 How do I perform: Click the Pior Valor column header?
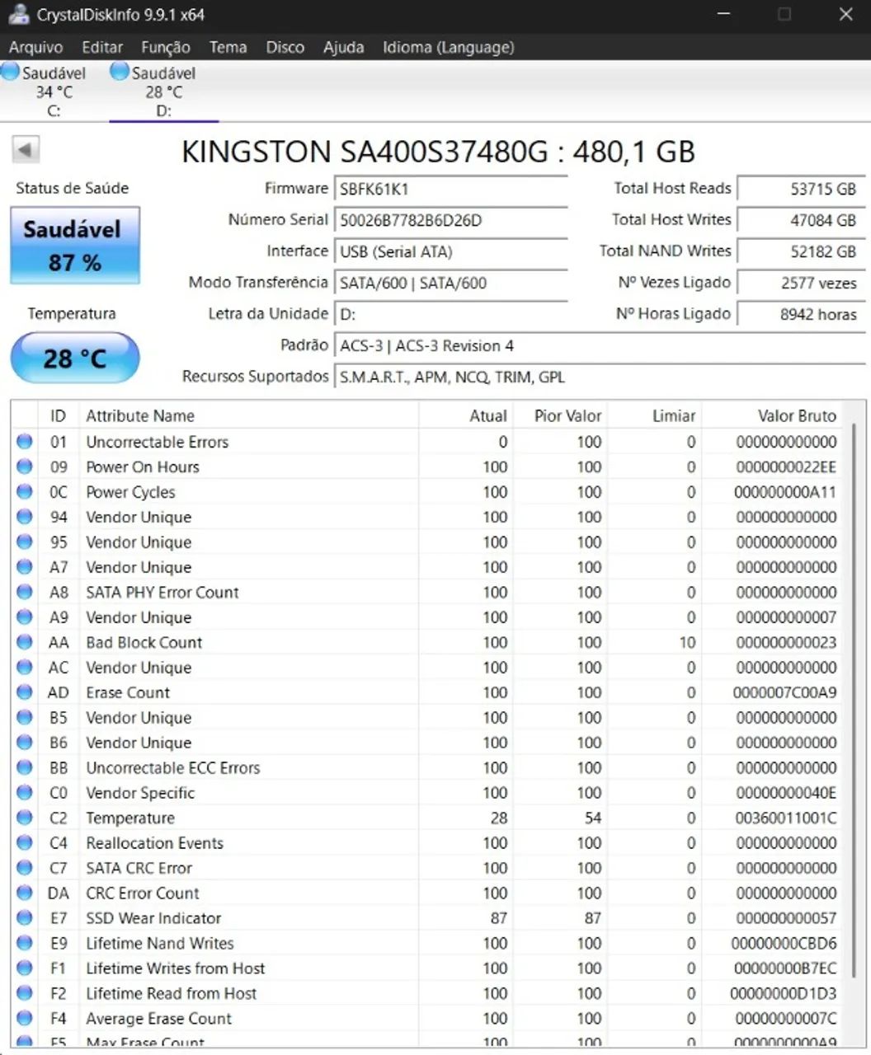[x=561, y=415]
